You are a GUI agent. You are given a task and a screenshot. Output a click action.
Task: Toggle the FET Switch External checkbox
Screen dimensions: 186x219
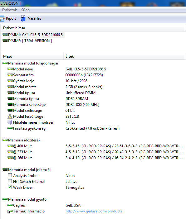pyautogui.click(x=10, y=181)
